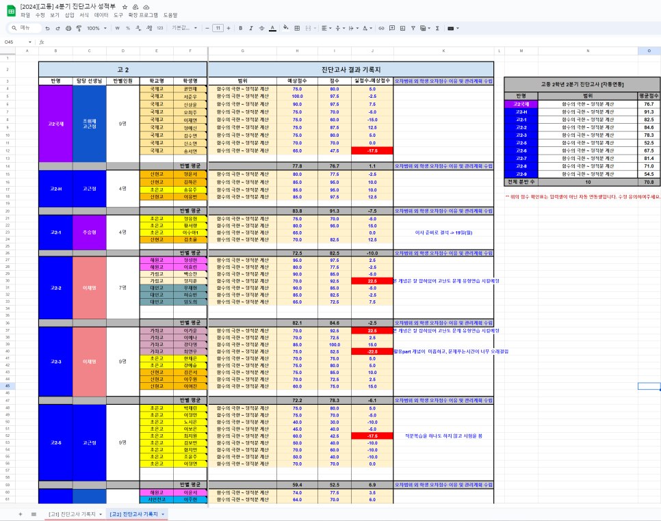
Task: Format selection as currency (₩)
Action: pos(117,28)
